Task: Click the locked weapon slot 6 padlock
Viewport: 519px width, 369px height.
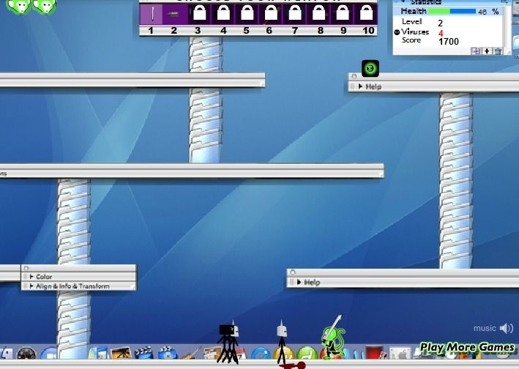Action: pos(271,13)
